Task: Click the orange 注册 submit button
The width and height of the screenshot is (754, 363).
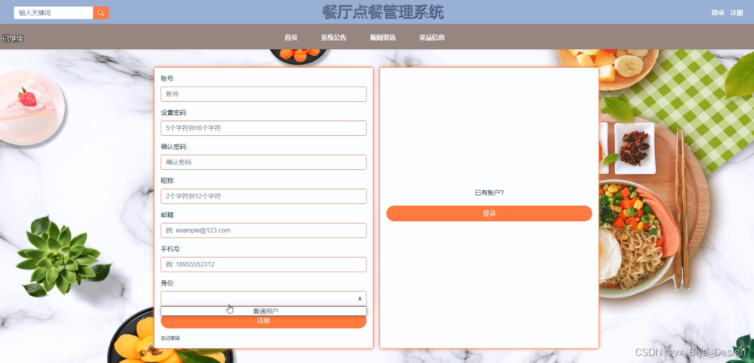Action: 263,321
